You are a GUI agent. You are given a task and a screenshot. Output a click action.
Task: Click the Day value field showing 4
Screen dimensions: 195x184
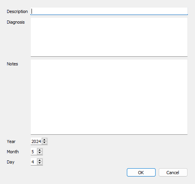click(x=34, y=162)
